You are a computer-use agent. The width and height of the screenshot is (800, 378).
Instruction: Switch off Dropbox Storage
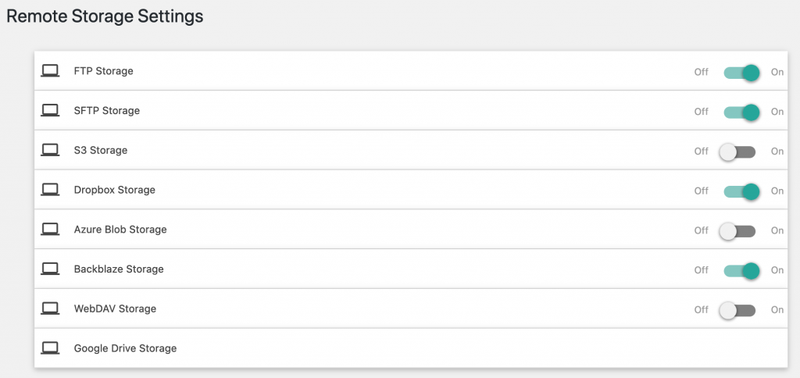pyautogui.click(x=741, y=191)
